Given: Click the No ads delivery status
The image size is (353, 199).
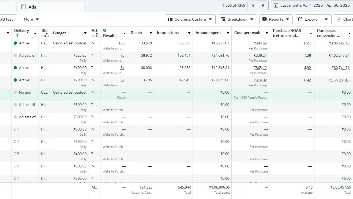Looking at the screenshot, I should tap(25, 92).
